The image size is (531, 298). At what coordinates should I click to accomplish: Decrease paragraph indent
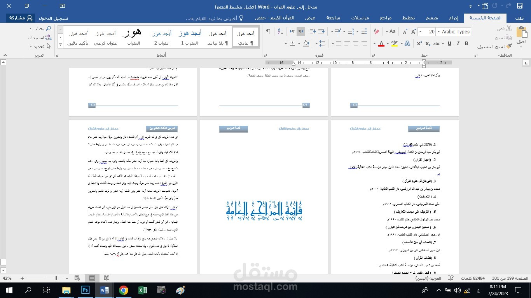322,31
